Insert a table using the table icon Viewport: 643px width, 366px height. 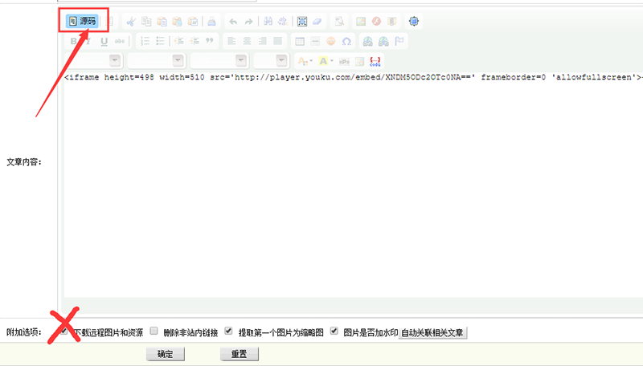[300, 41]
